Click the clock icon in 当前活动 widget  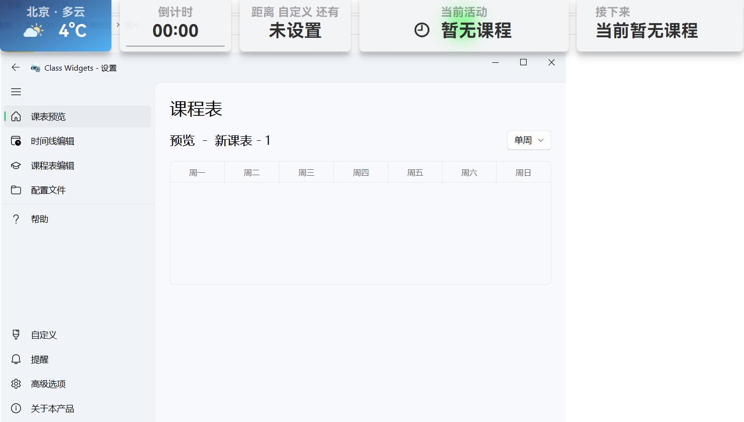422,30
